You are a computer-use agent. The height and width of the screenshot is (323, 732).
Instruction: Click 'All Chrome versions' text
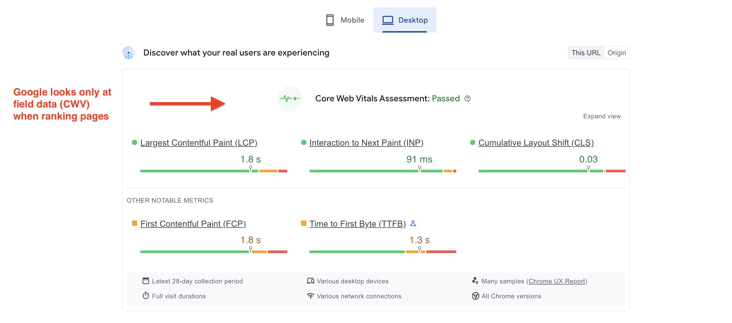click(511, 296)
